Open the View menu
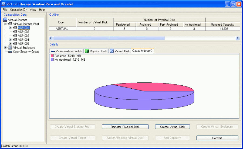The width and height of the screenshot is (243, 149). click(x=33, y=10)
